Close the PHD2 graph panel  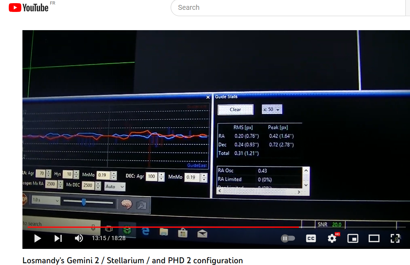pos(208,97)
